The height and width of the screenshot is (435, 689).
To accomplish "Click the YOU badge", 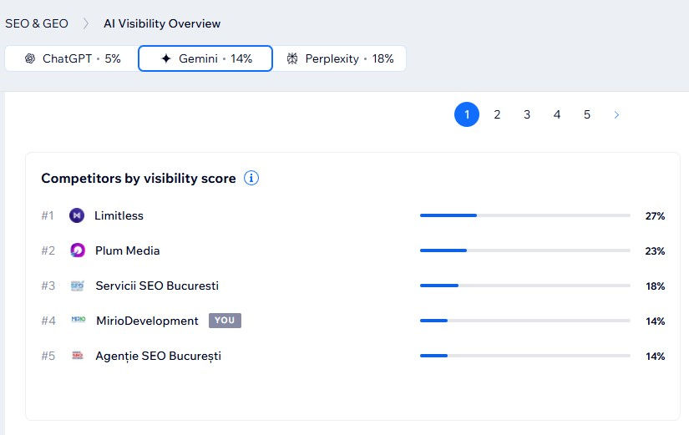I will pos(225,321).
